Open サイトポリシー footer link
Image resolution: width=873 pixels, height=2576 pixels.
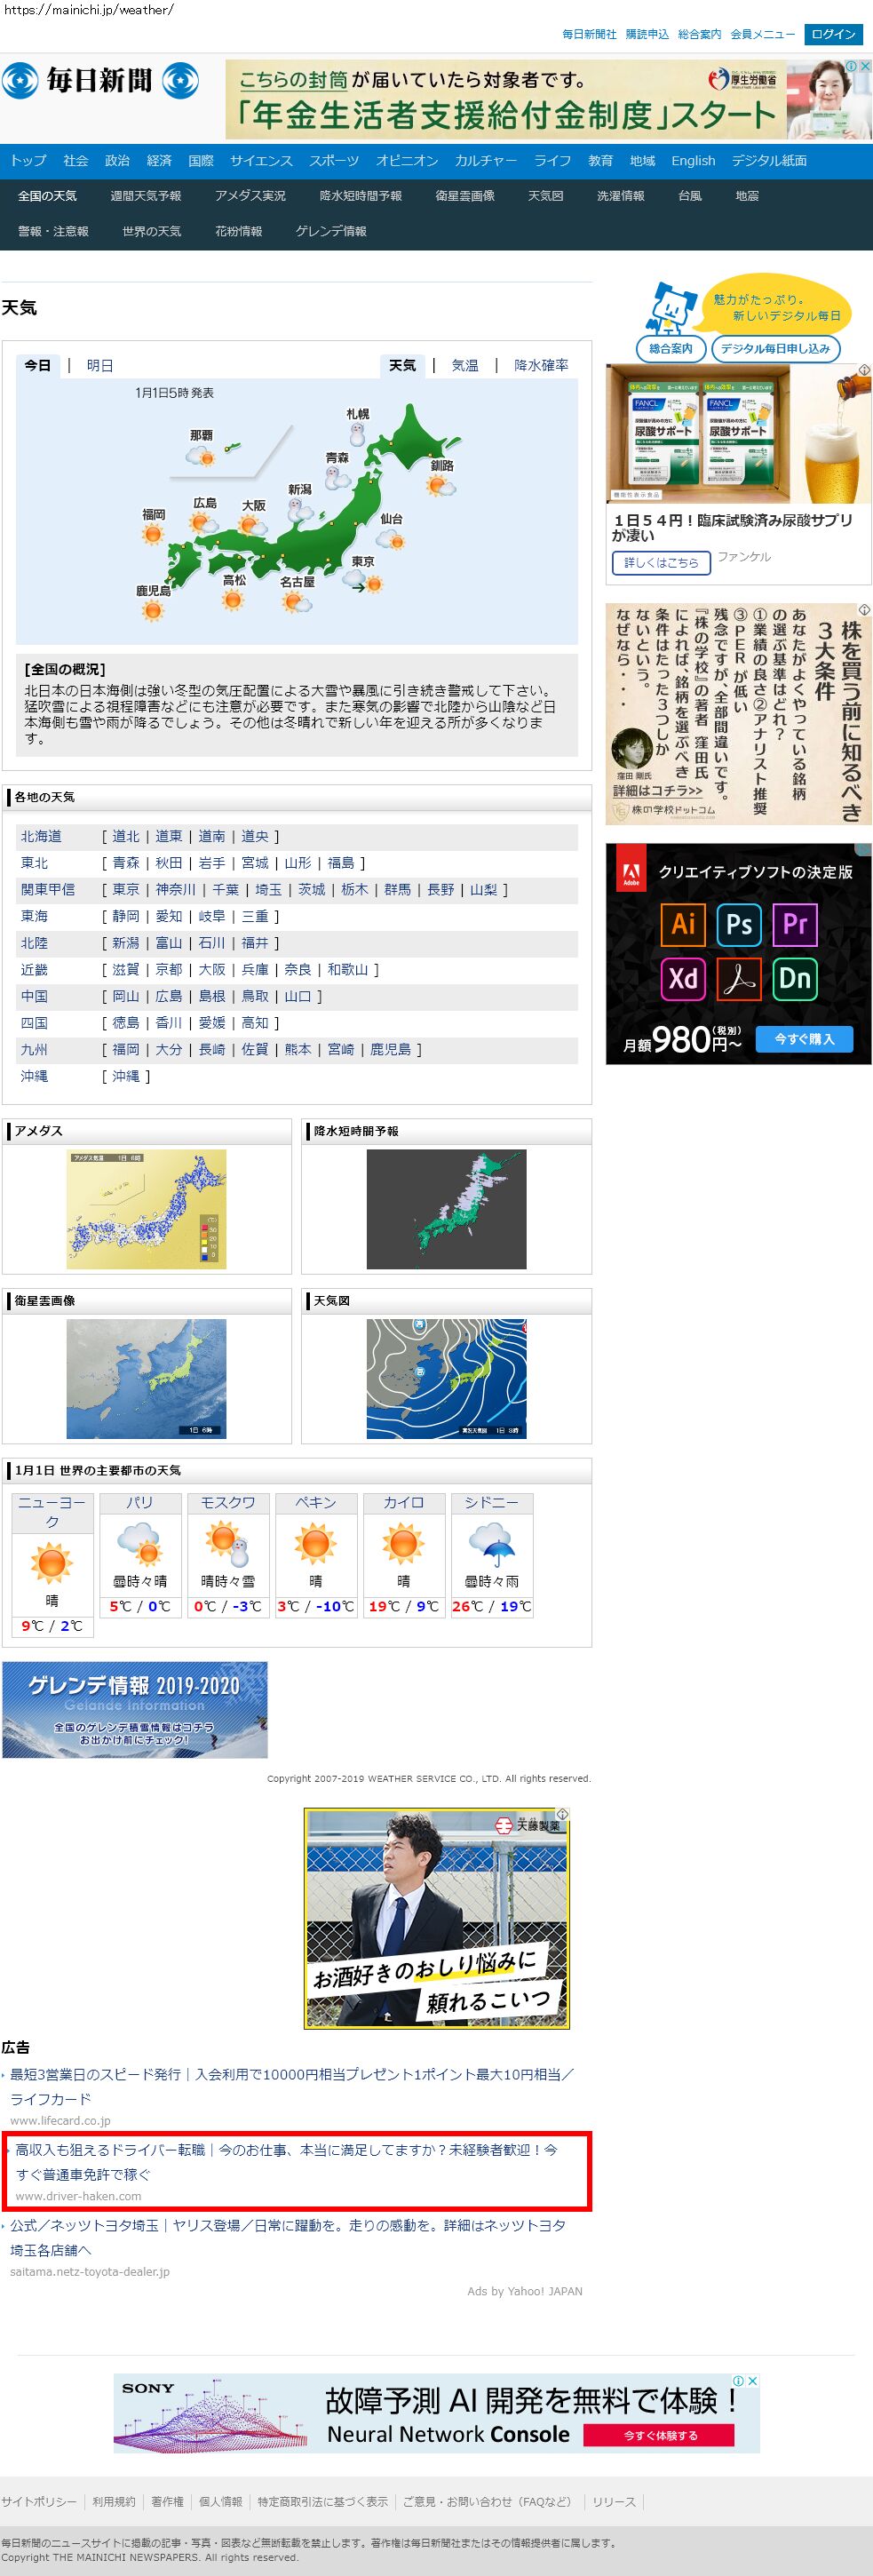(x=39, y=2501)
